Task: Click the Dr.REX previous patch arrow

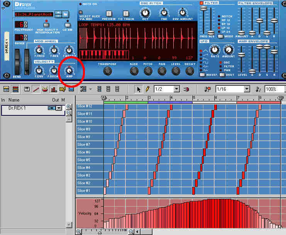Action: tap(59, 13)
